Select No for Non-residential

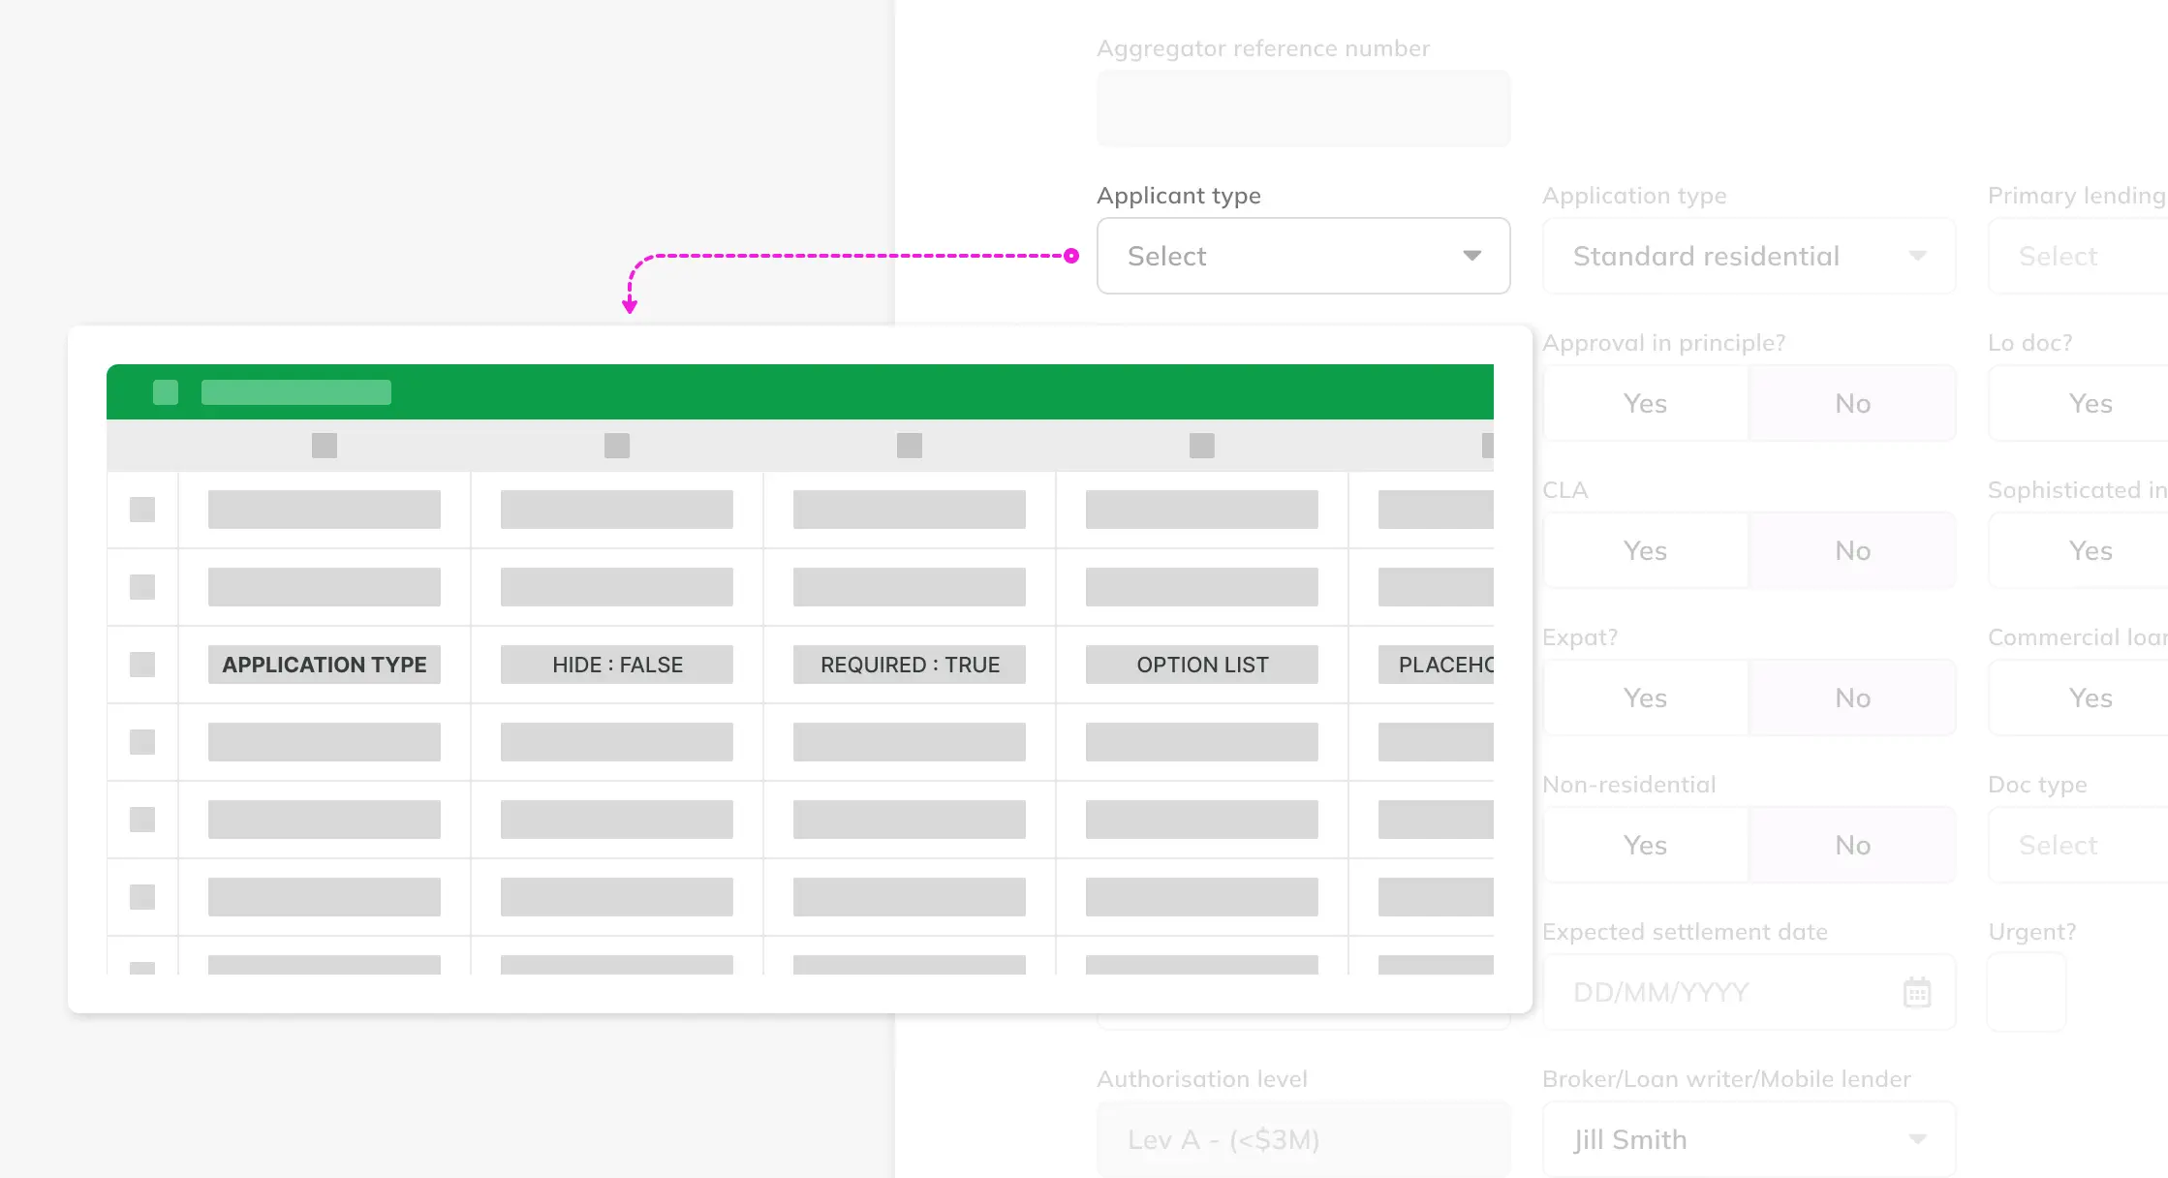point(1852,845)
